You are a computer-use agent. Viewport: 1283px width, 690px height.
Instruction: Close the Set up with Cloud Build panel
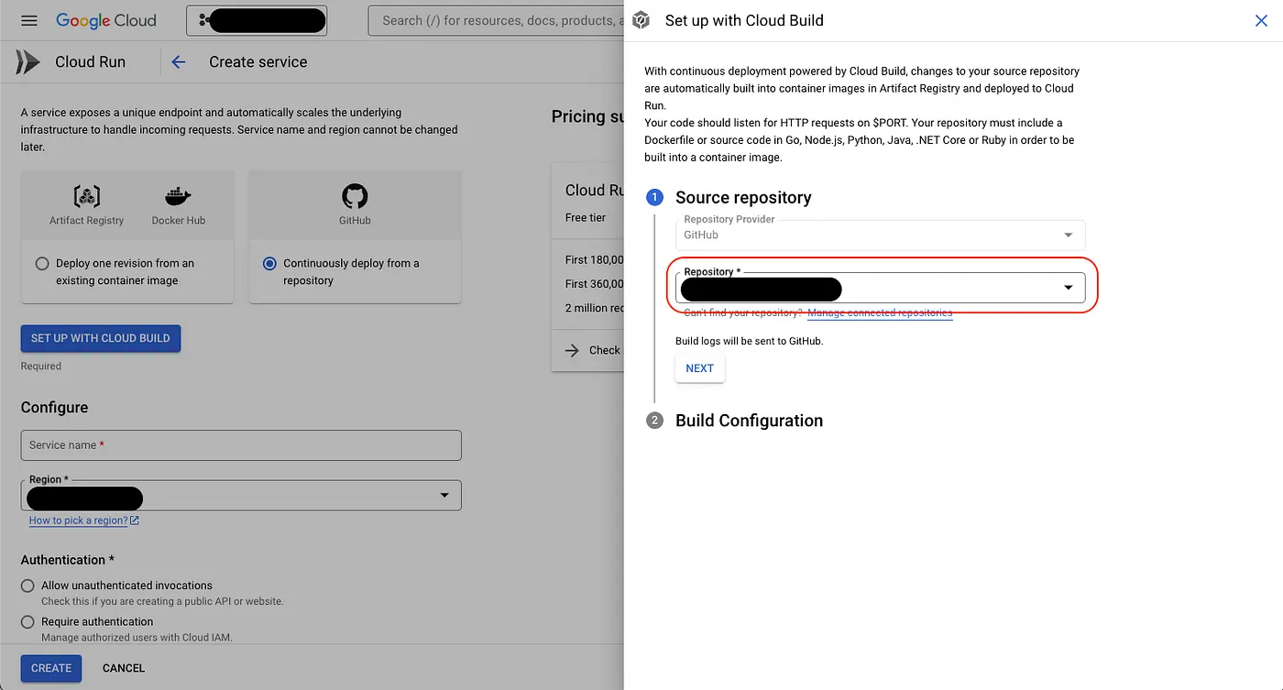[1261, 20]
